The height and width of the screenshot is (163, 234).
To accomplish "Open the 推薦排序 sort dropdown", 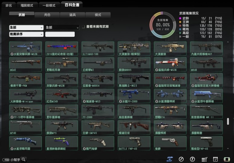I will tap(26, 34).
